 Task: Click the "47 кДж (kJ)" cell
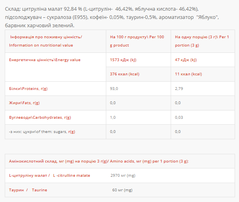click(186, 60)
